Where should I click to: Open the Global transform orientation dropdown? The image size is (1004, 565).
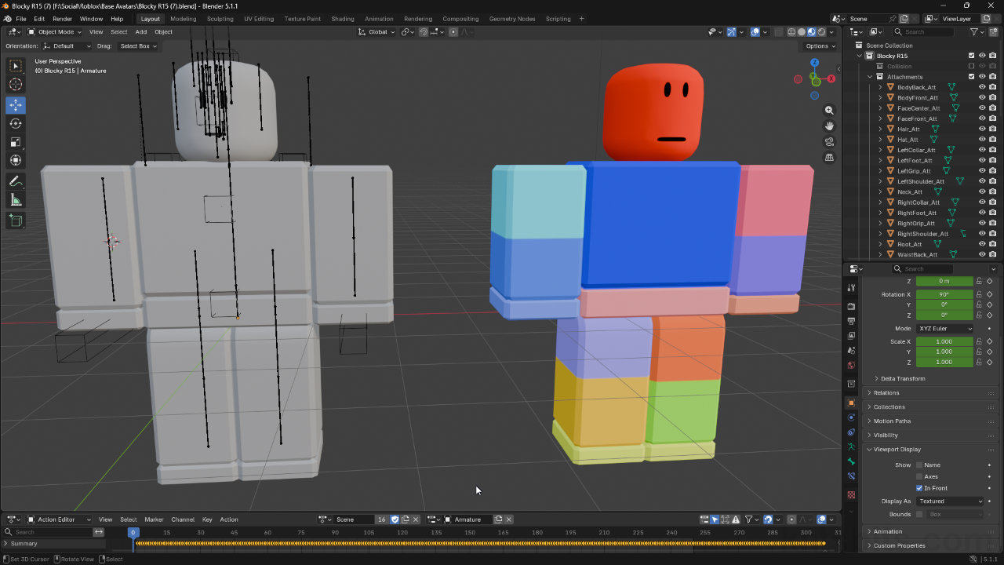click(376, 32)
